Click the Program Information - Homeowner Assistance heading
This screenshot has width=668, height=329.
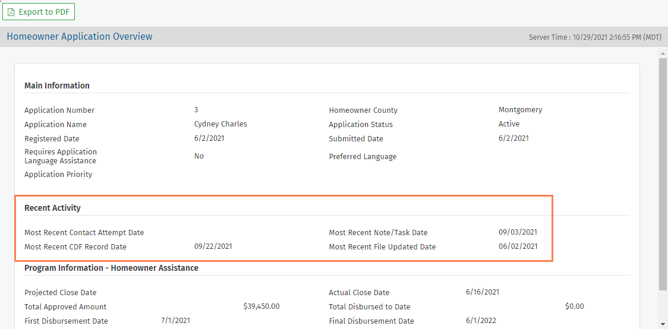coord(111,268)
